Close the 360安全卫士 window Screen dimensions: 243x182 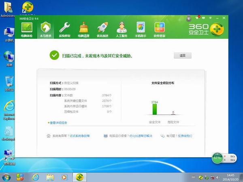[x=224, y=18]
